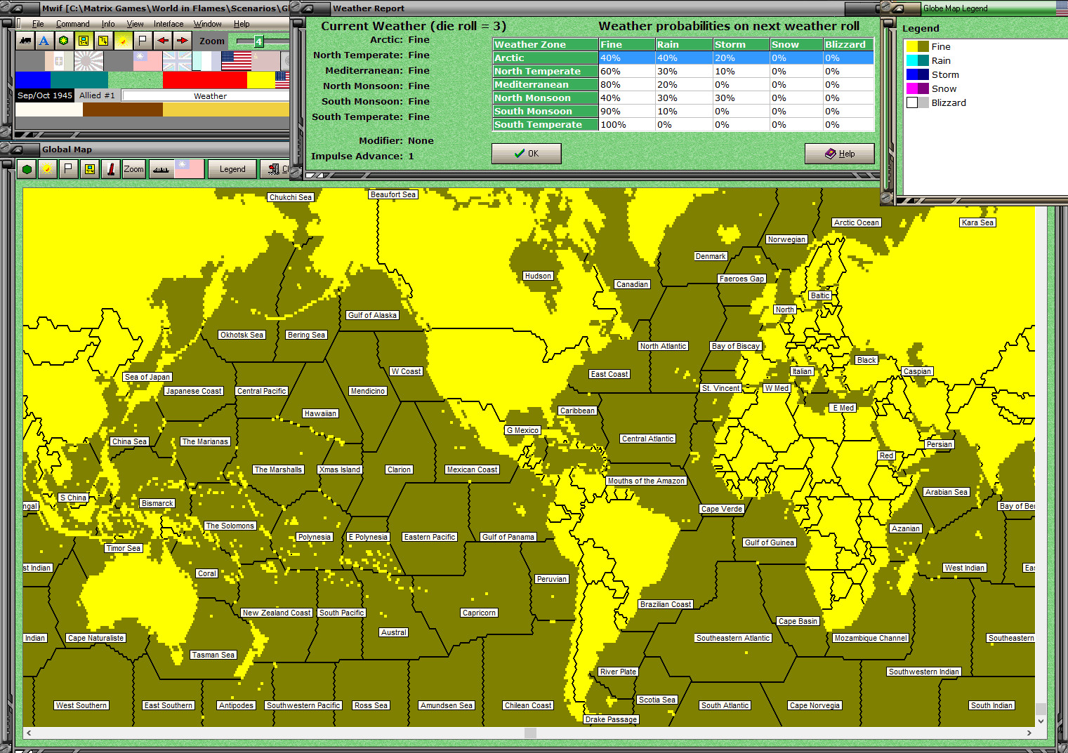Select the South Monsoon zone row in table

tap(684, 112)
